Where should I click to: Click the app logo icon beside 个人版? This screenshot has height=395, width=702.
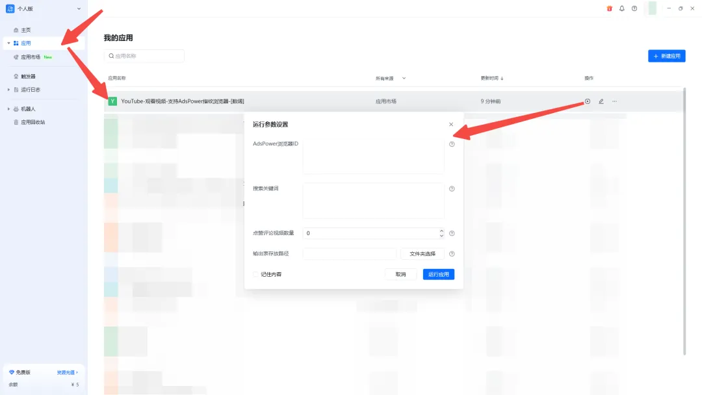click(x=10, y=8)
